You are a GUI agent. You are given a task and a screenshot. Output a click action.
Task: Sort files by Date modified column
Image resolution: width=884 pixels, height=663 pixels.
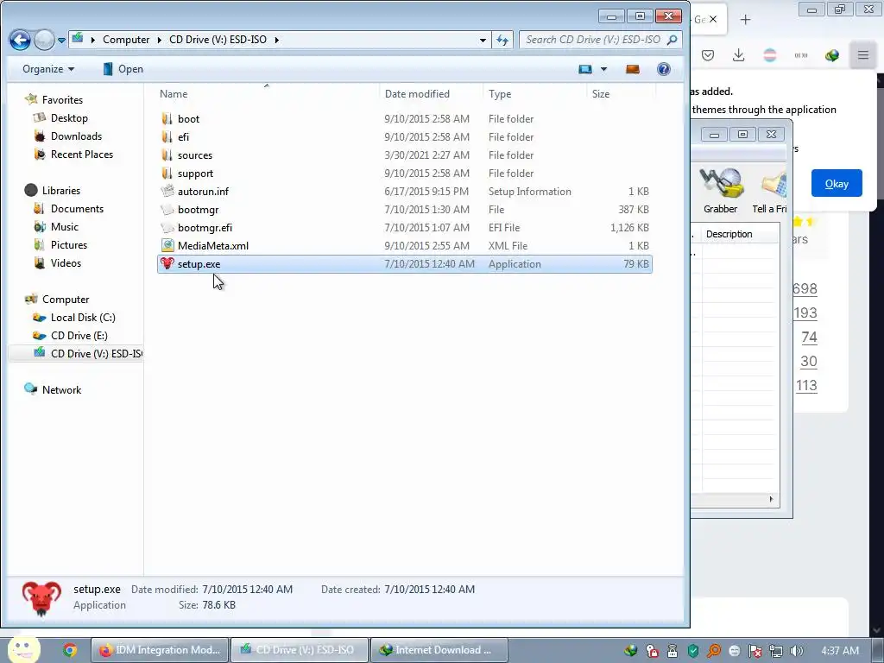[417, 94]
